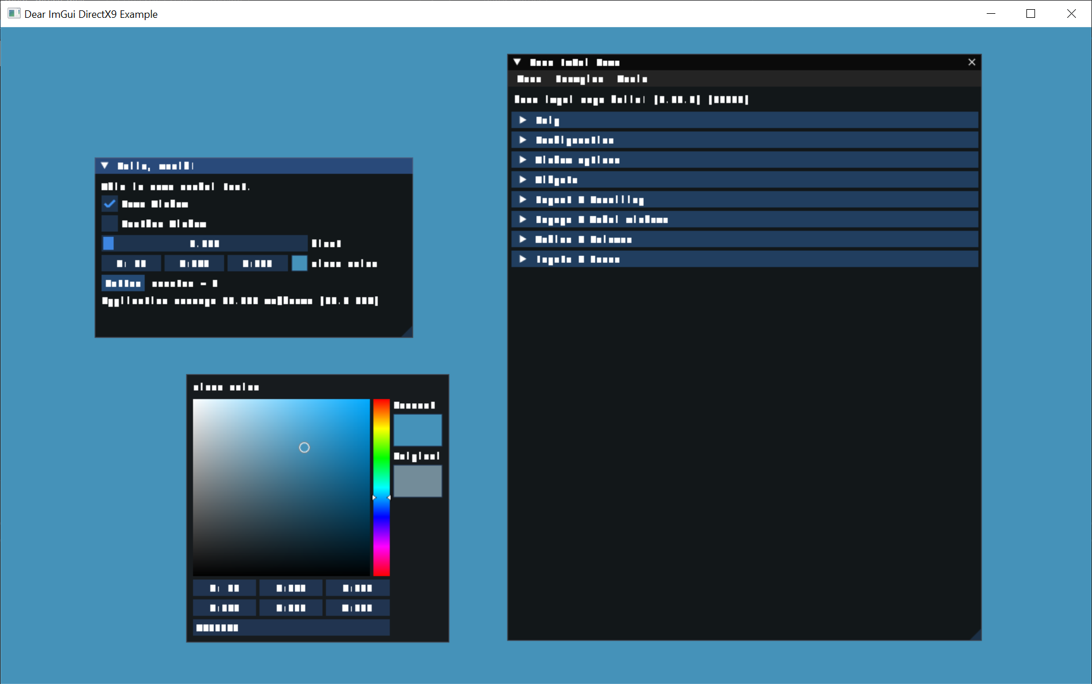This screenshot has width=1092, height=684.
Task: Expand the seventh collapsible header in demo window
Action: pos(744,239)
